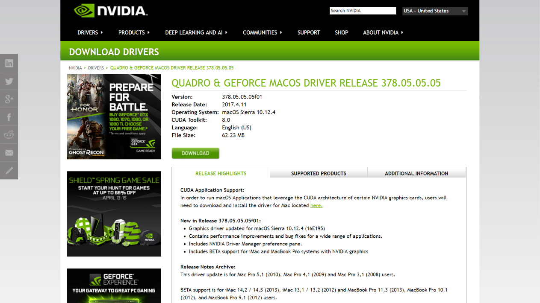The height and width of the screenshot is (303, 540).
Task: Select the RELEASE HIGHLIGHTS tab
Action: [221, 173]
